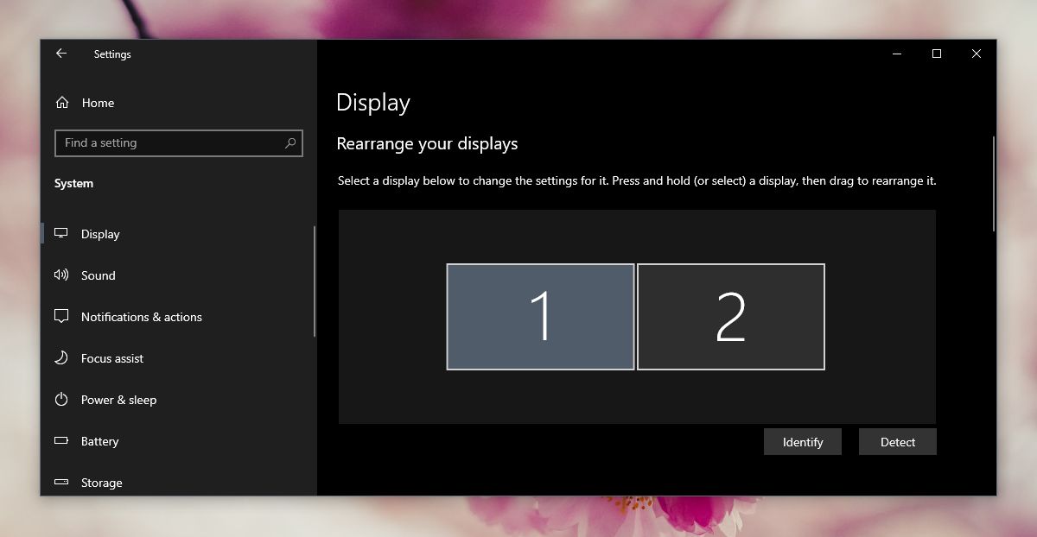Click the Home house icon
Screen dimensions: 1037x537
61,103
